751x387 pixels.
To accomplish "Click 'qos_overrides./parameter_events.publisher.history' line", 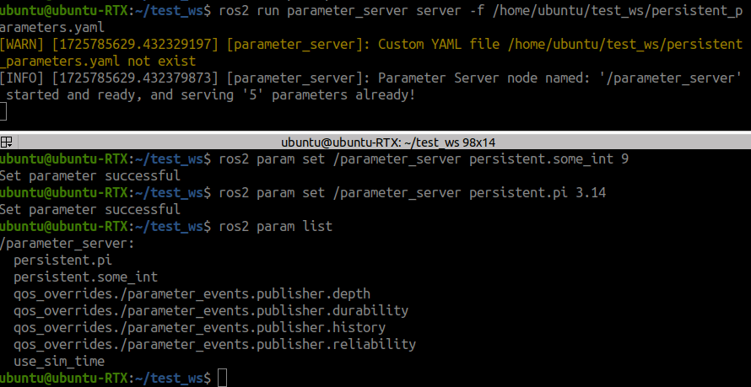I will [199, 327].
